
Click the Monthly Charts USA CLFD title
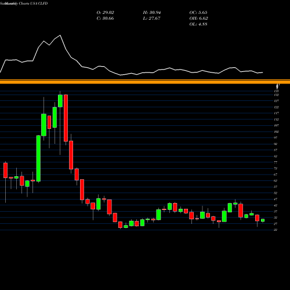(x=27, y=3)
